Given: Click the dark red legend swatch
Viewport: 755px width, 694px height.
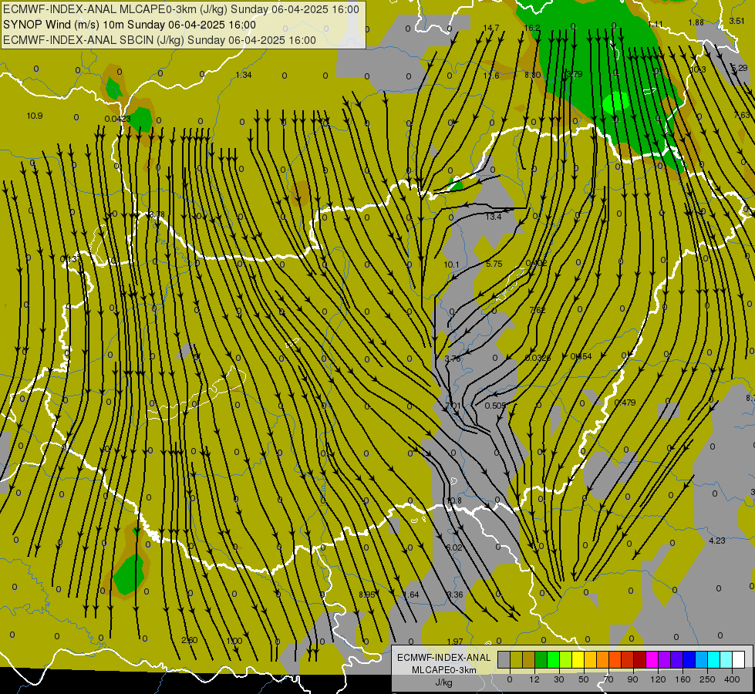Looking at the screenshot, I should [640, 659].
